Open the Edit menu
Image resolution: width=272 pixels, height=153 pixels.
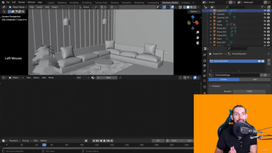[x=14, y=2]
